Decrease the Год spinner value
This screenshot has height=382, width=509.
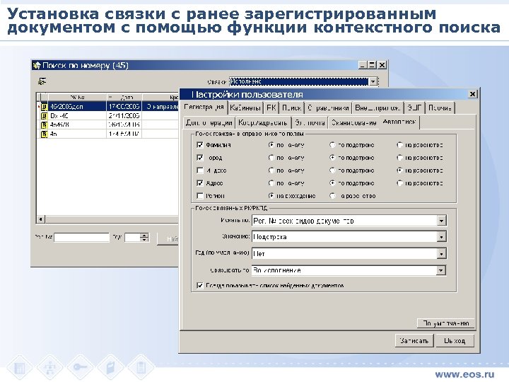pyautogui.click(x=145, y=240)
